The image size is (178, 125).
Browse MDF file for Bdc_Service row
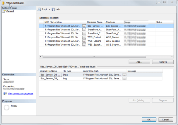[84, 26]
